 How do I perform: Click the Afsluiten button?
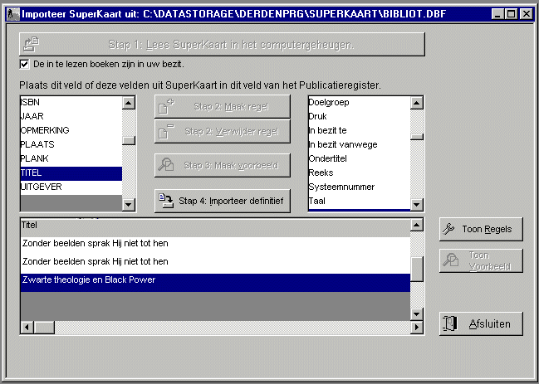481,323
